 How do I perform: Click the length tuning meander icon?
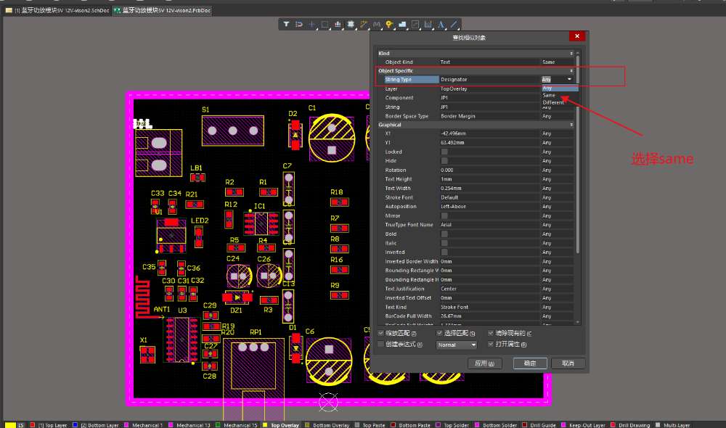(x=376, y=24)
